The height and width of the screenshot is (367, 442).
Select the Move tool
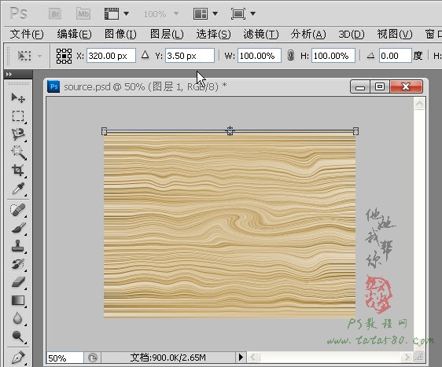pos(18,98)
